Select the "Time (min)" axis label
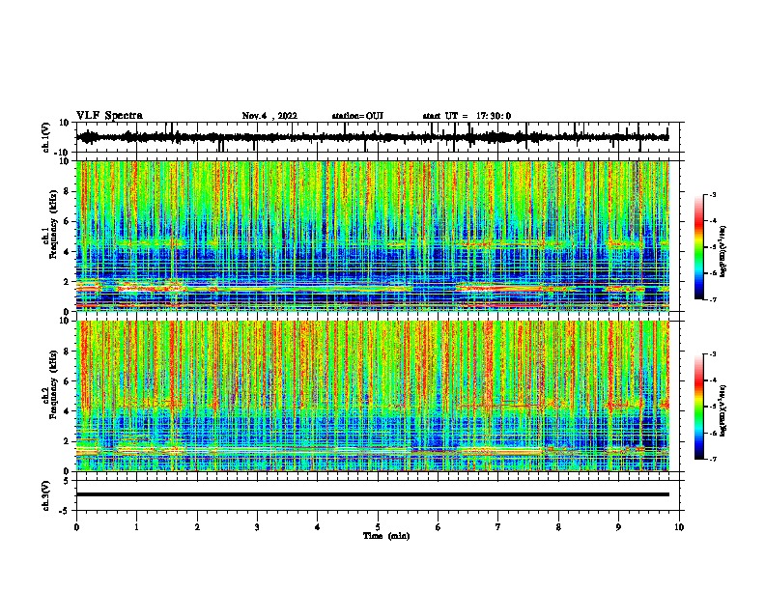 (x=386, y=536)
